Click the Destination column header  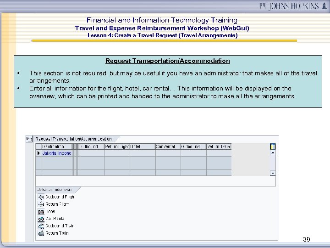(57, 147)
